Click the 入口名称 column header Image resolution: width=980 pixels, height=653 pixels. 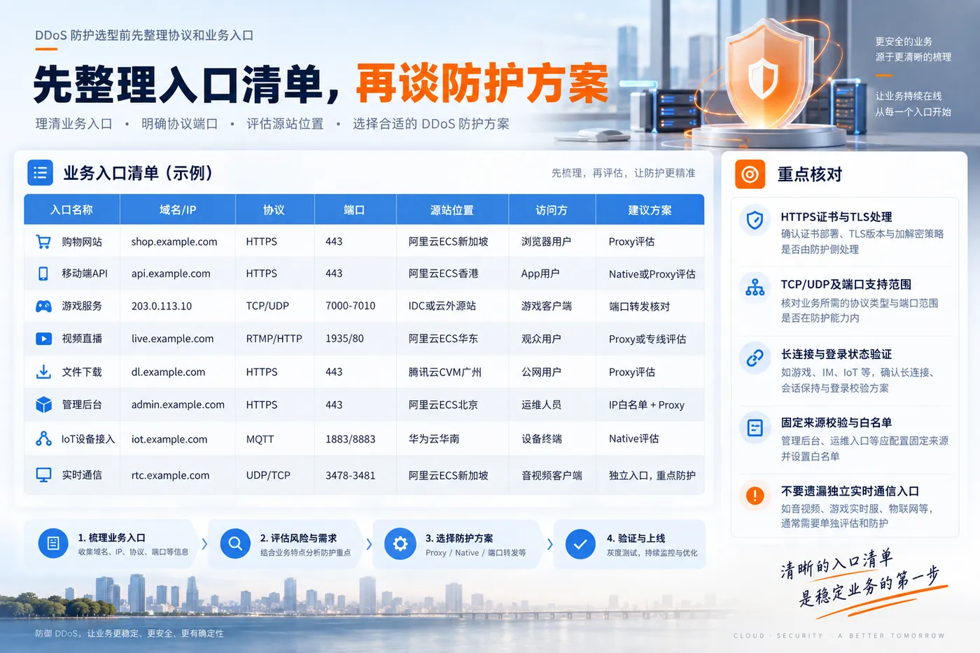pyautogui.click(x=71, y=210)
